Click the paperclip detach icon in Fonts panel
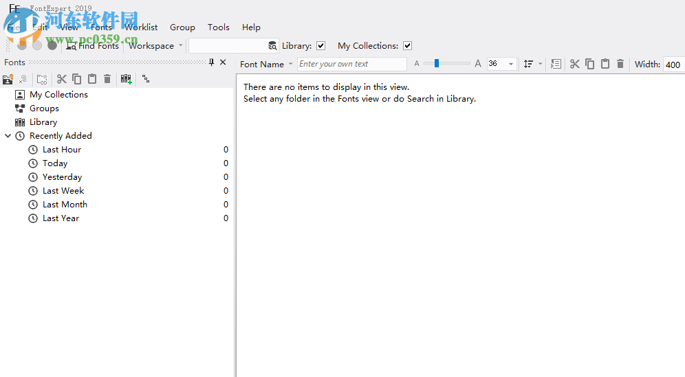The image size is (685, 377). point(23,79)
